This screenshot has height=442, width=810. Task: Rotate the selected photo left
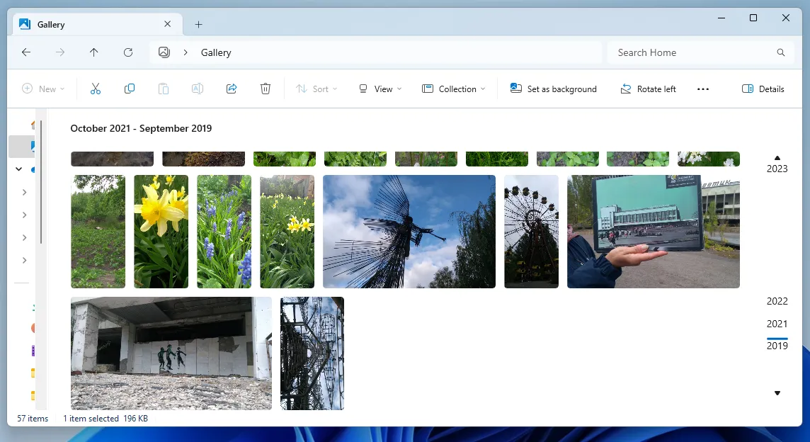pos(648,89)
